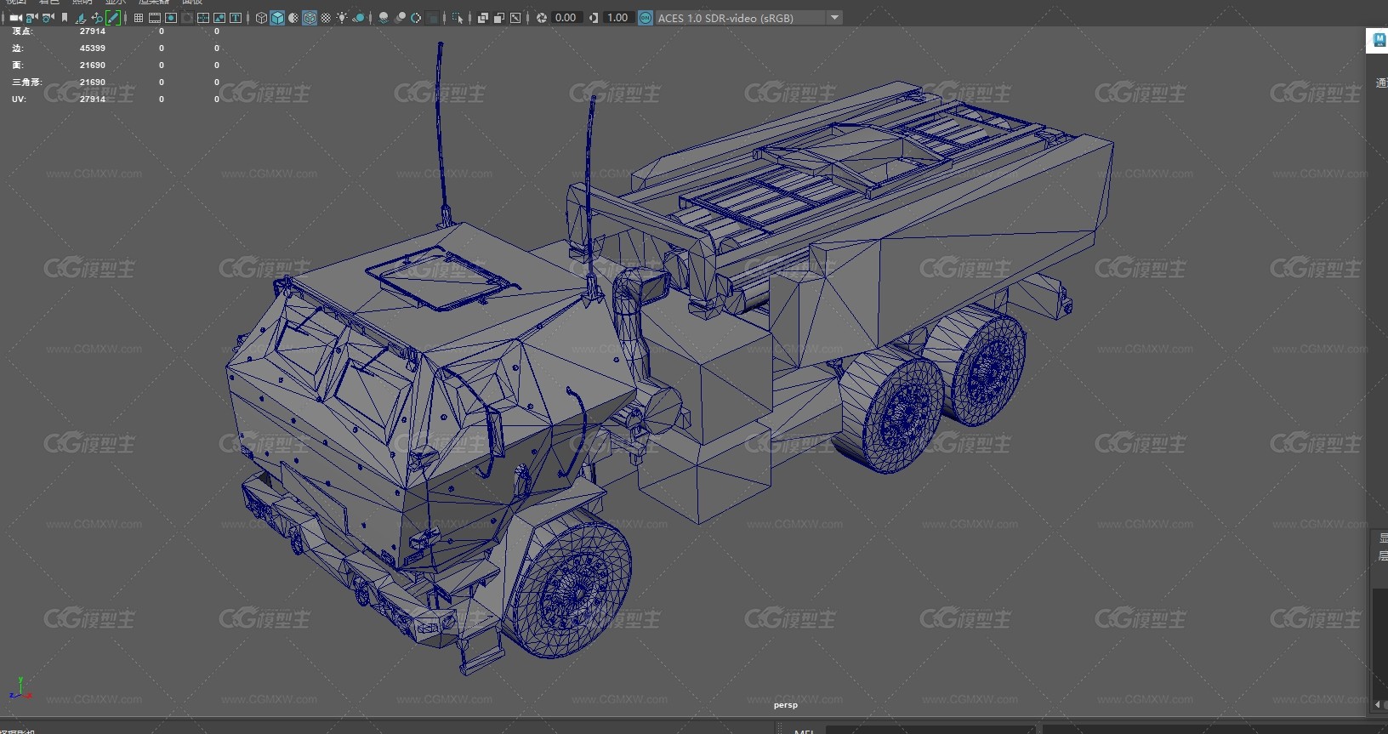This screenshot has height=734, width=1388.
Task: Toggle the viewport Grid display
Action: click(138, 18)
